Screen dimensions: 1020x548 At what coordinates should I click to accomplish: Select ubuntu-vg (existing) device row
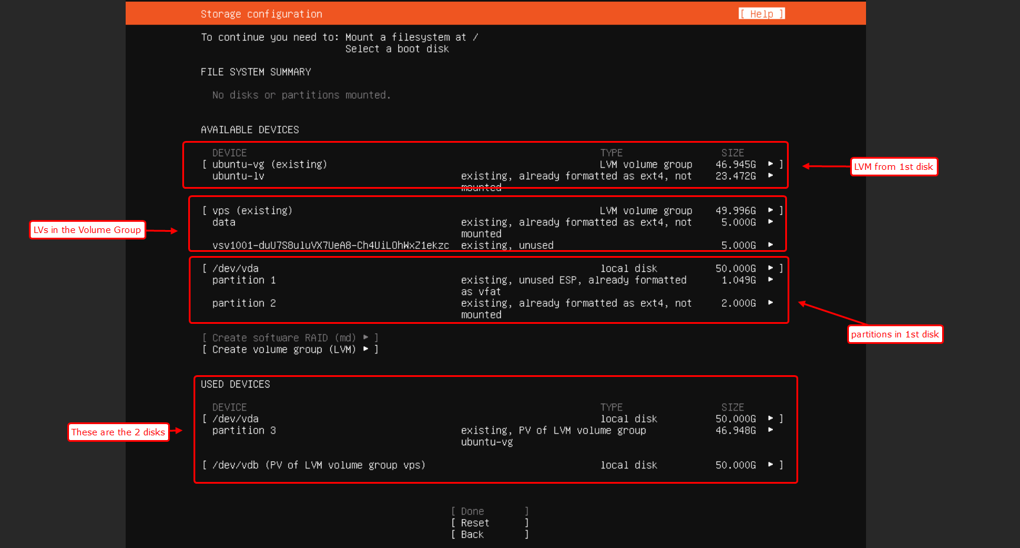(x=493, y=165)
